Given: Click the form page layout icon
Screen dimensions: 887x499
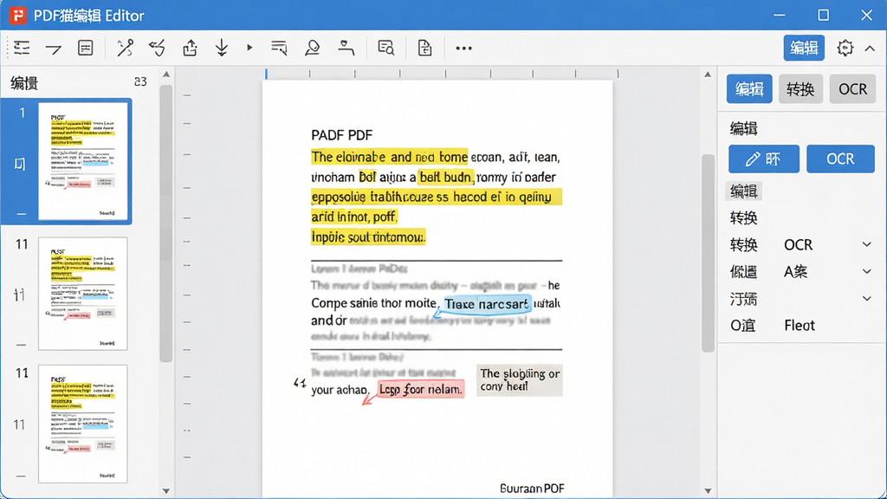Looking at the screenshot, I should coord(86,49).
